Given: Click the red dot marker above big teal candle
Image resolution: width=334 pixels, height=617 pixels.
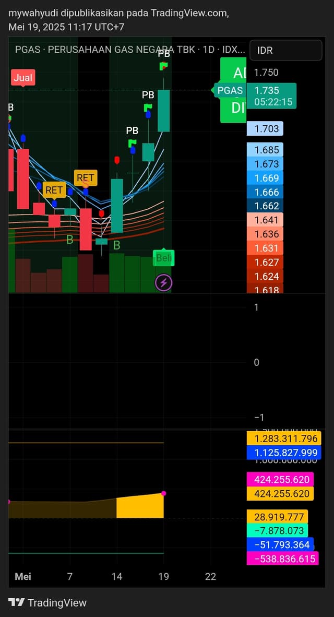Looking at the screenshot, I should point(117,160).
